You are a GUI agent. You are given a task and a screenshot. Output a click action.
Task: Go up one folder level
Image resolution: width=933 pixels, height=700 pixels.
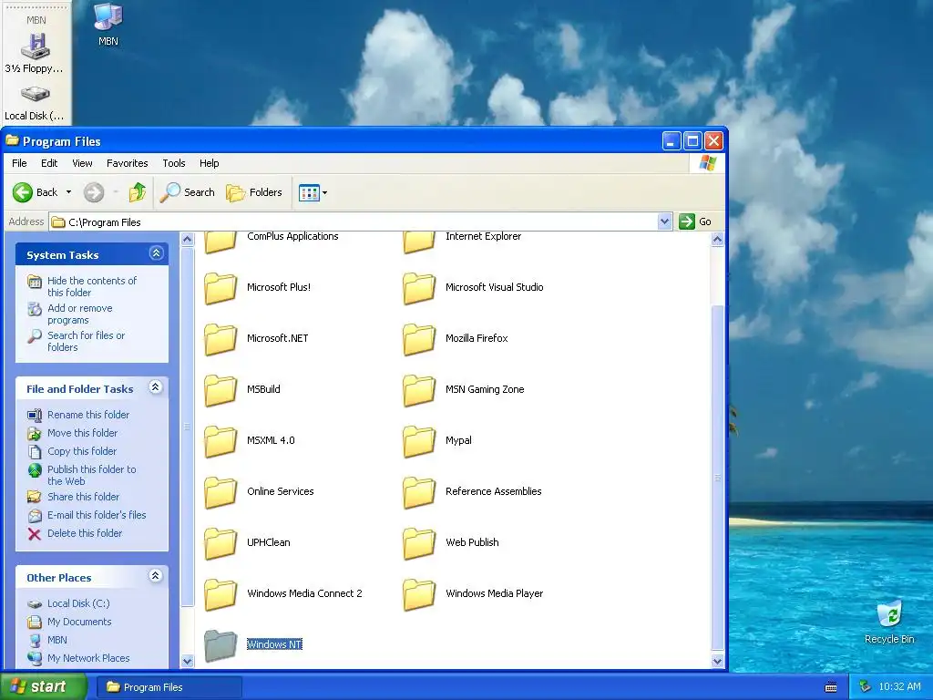pos(138,192)
